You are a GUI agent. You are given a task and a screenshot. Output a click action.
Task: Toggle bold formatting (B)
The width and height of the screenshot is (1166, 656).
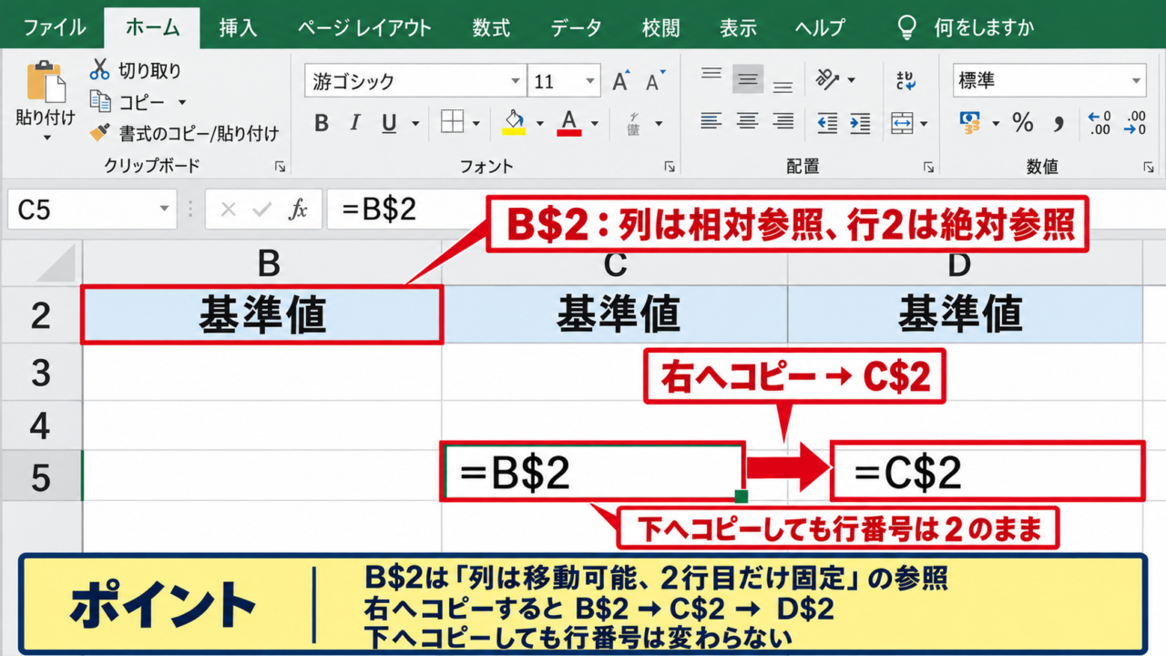pos(321,123)
